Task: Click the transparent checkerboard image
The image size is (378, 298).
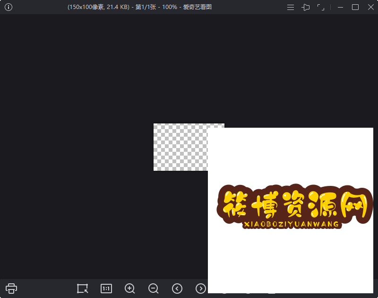Action: (180, 147)
